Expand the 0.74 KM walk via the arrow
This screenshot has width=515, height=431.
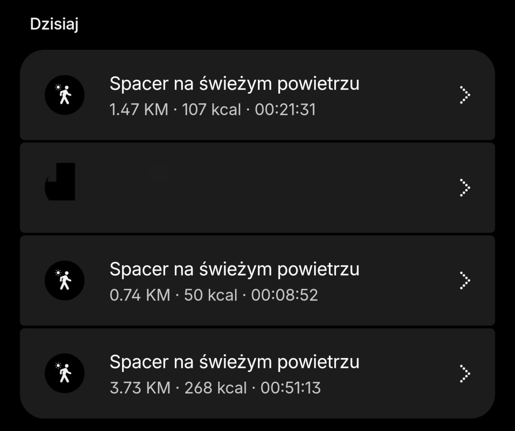click(x=464, y=280)
